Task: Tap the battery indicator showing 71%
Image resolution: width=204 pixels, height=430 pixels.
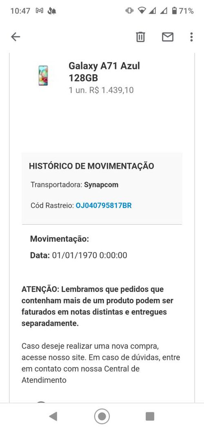Action: 182,11
